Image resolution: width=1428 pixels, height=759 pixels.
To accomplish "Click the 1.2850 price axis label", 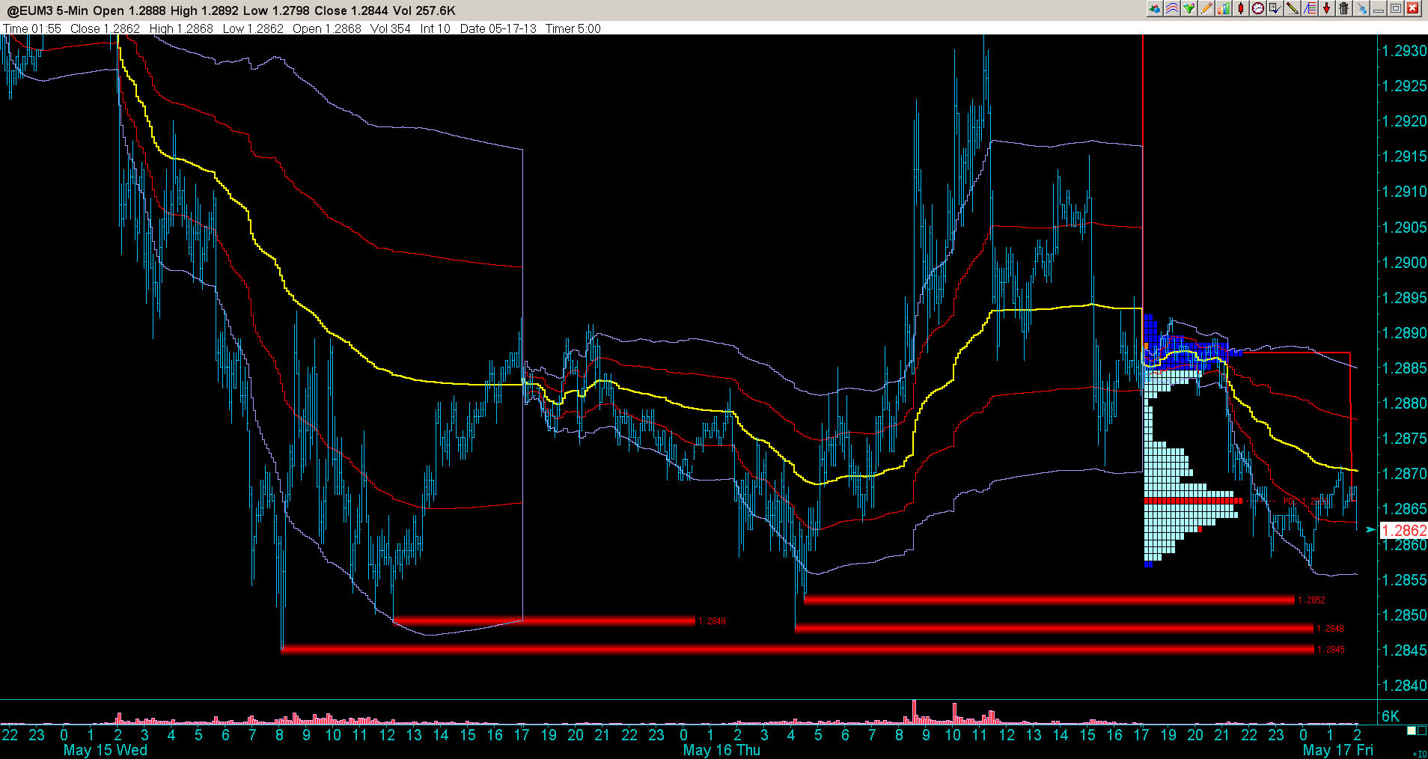I will [x=1404, y=615].
